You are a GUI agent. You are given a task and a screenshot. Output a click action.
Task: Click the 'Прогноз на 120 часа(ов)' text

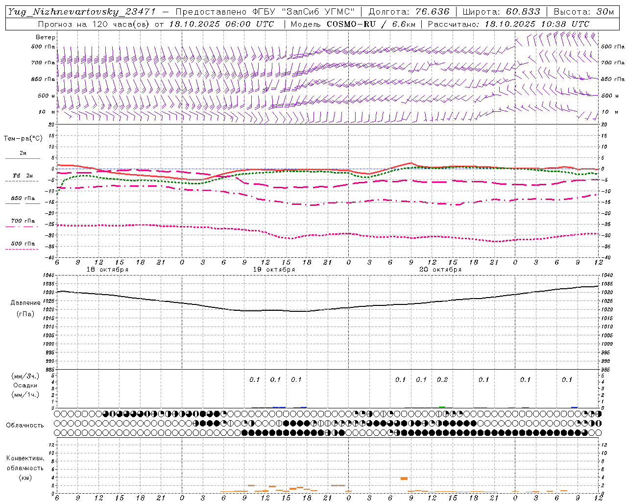(x=95, y=24)
